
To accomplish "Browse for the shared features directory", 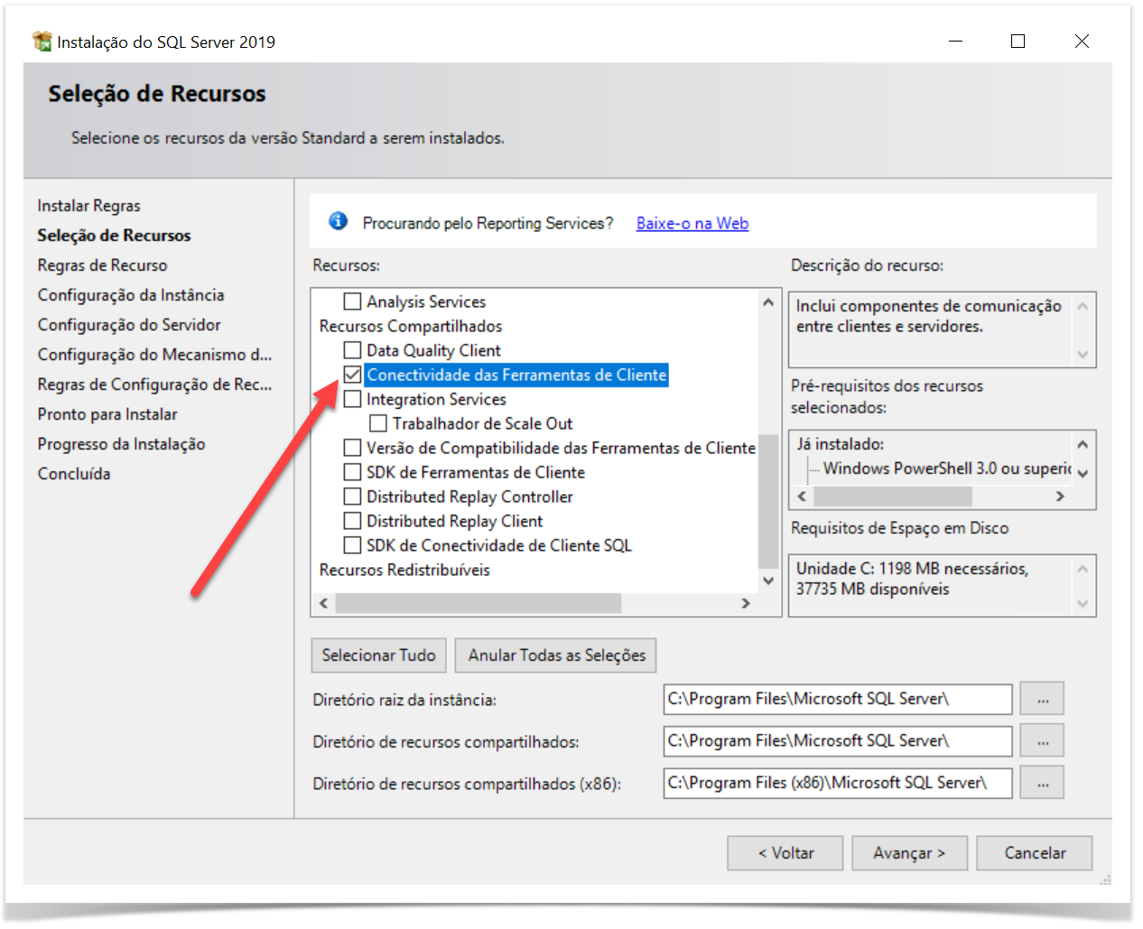I will click(1042, 741).
